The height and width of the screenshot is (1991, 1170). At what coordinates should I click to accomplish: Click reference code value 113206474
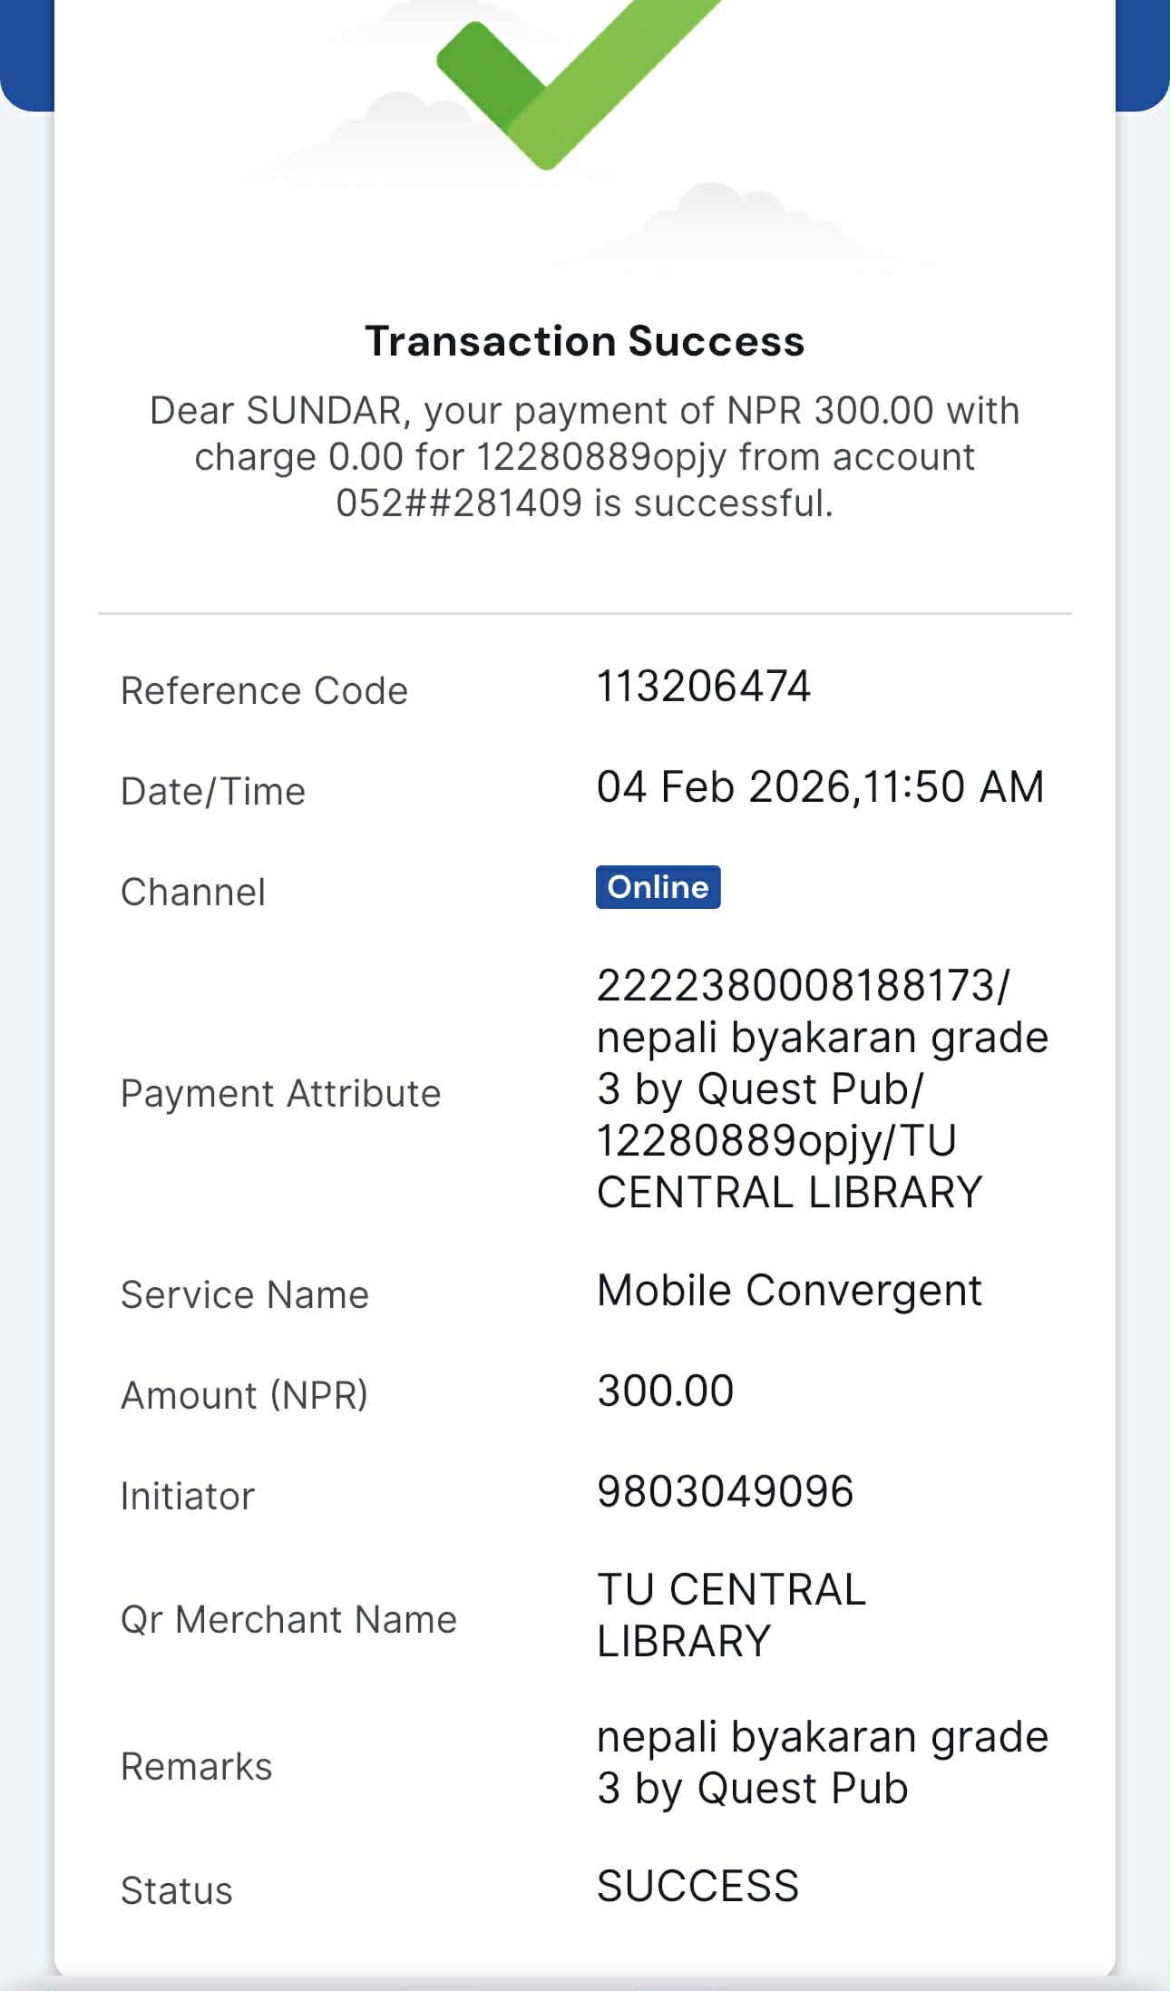point(703,687)
